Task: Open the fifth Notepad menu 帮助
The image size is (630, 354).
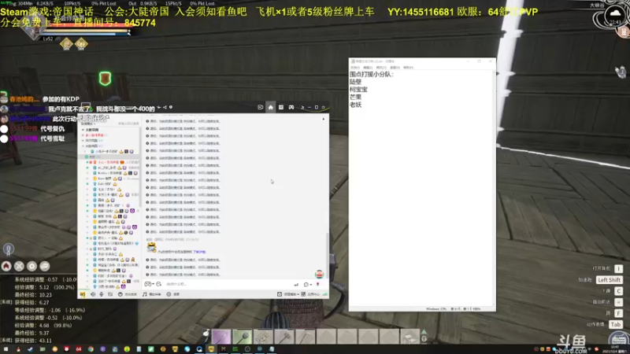Action: tap(408, 68)
